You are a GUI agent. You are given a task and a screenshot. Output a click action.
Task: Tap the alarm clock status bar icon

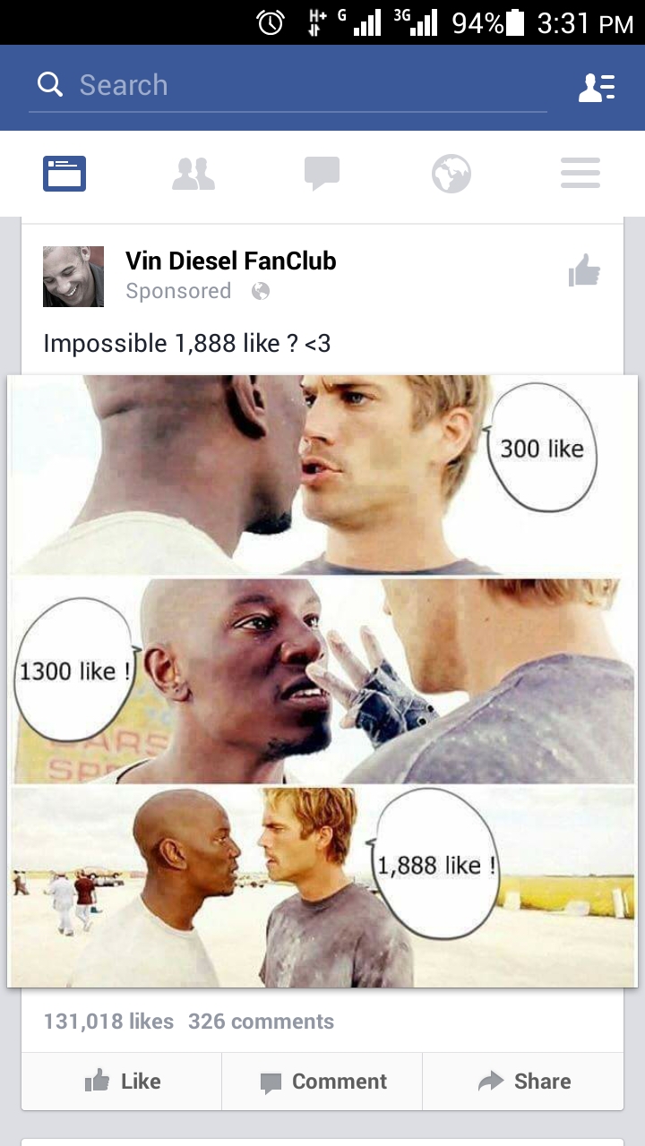click(x=271, y=22)
